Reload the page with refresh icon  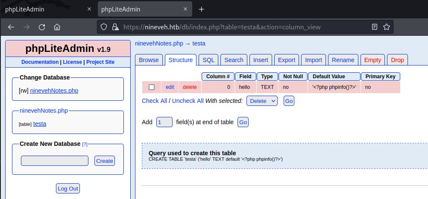42,27
